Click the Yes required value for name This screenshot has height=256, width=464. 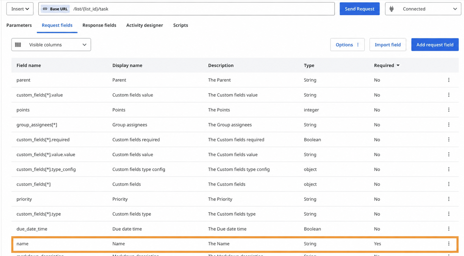(377, 244)
